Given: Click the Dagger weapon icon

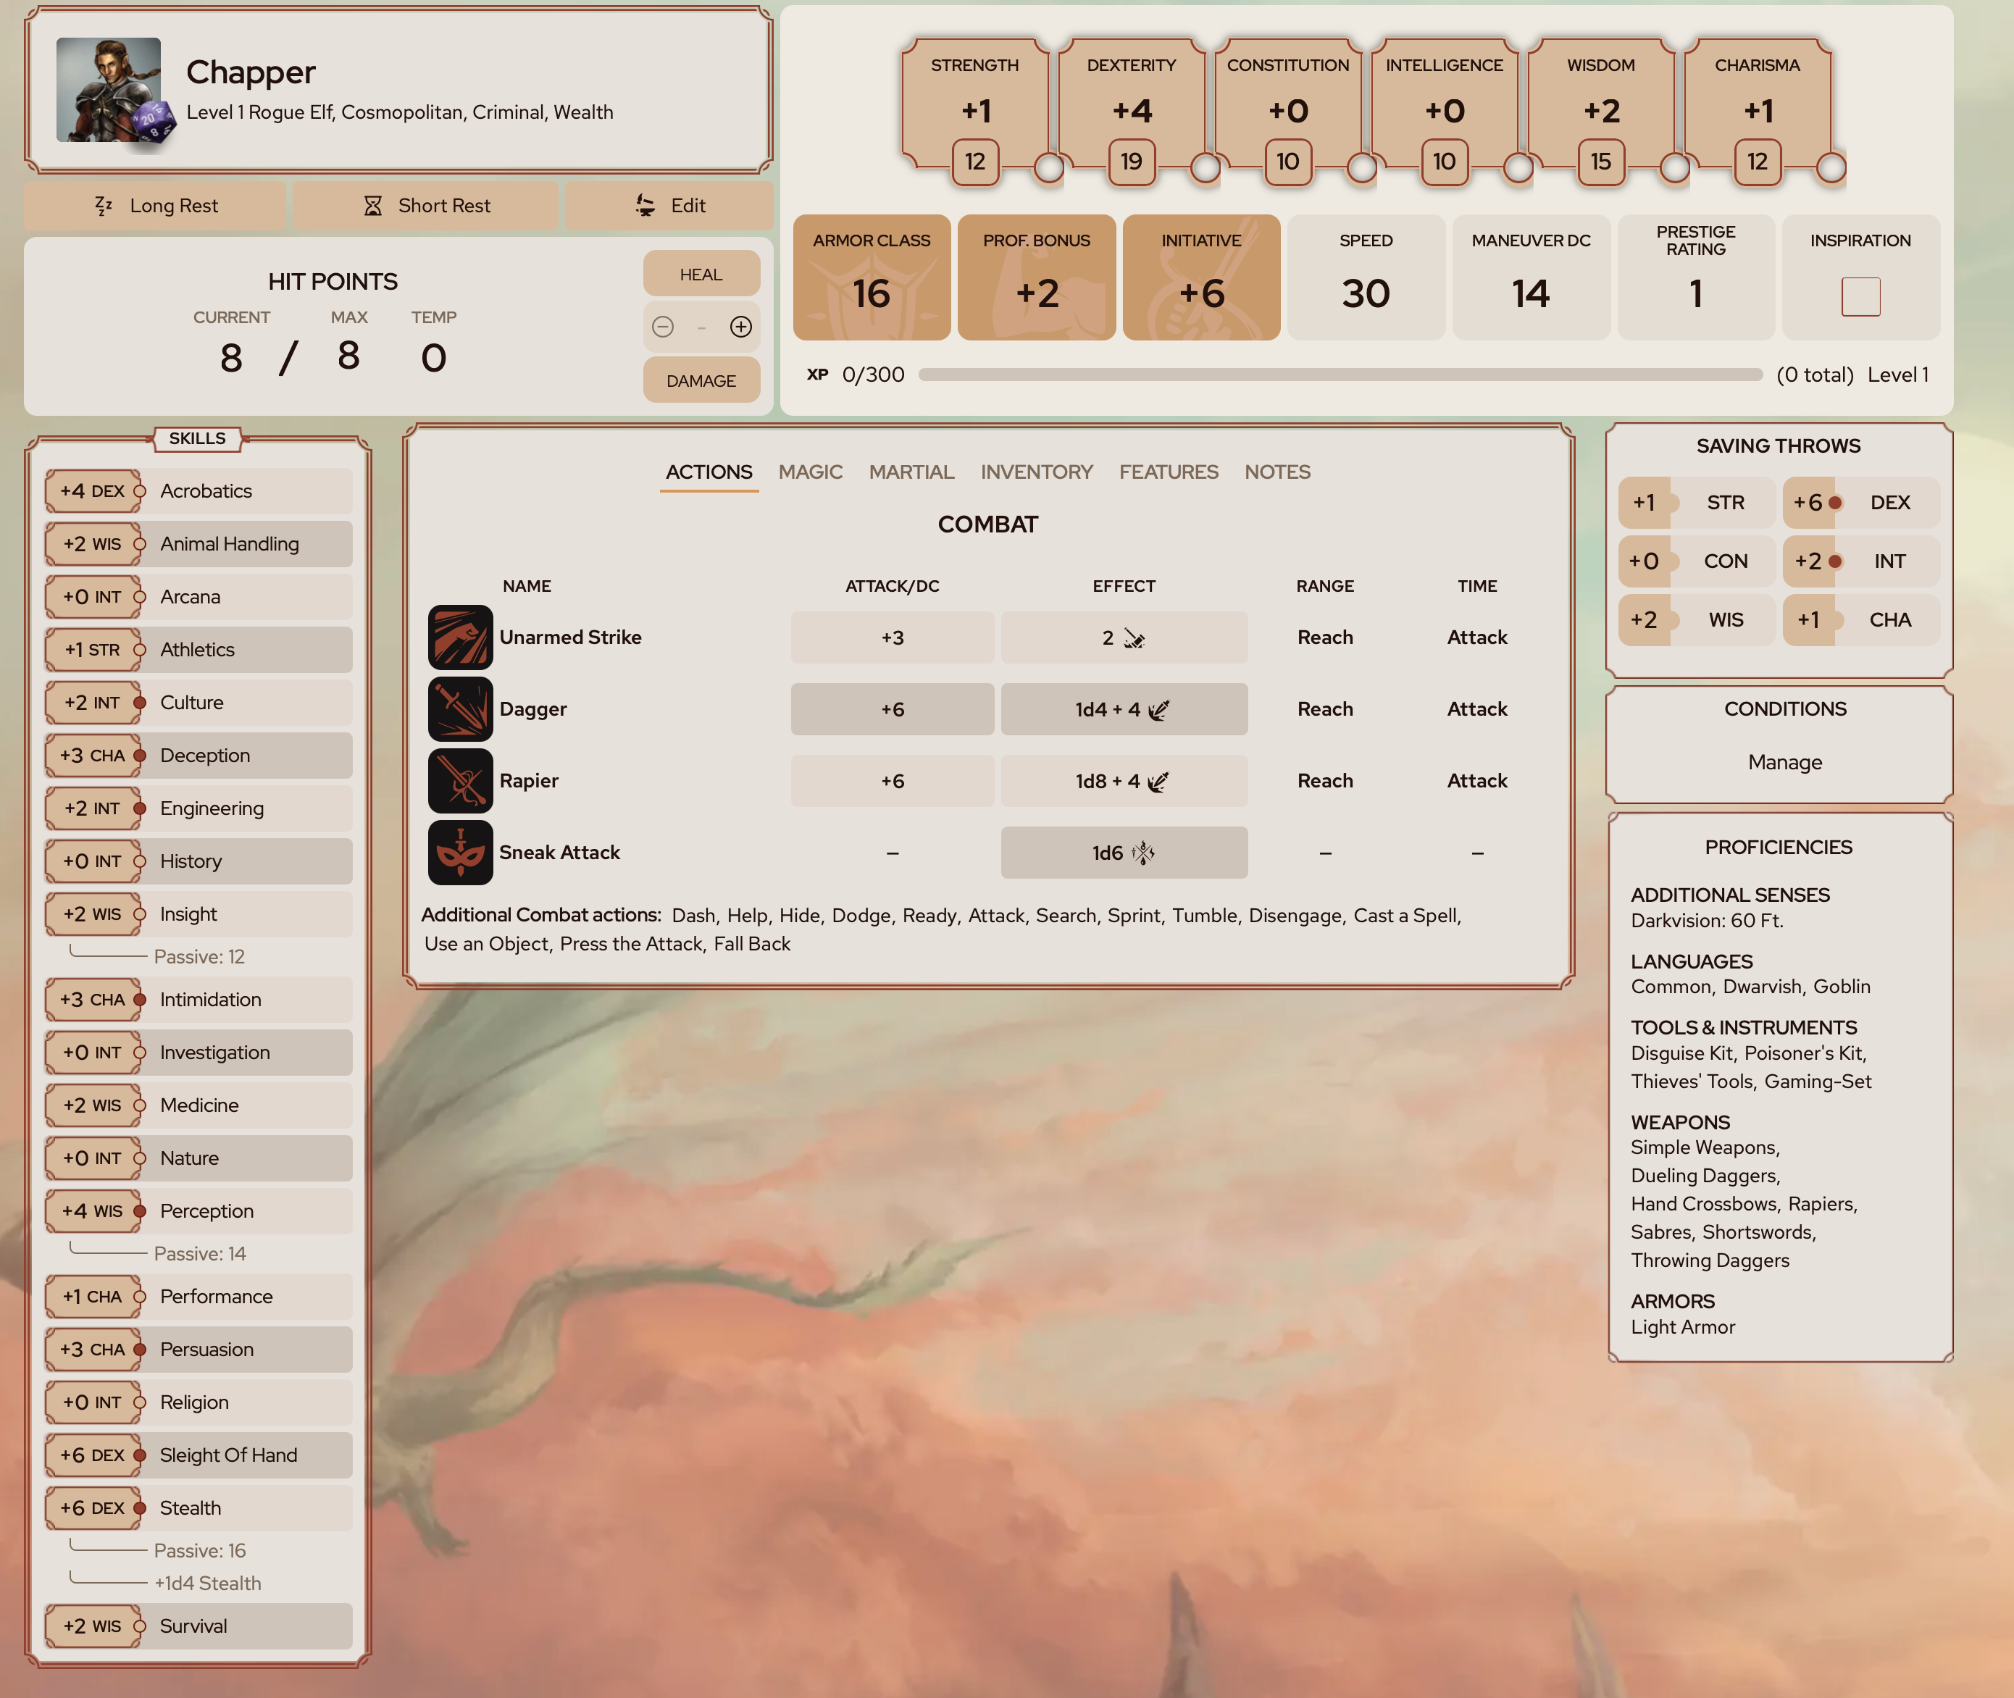Looking at the screenshot, I should (460, 709).
